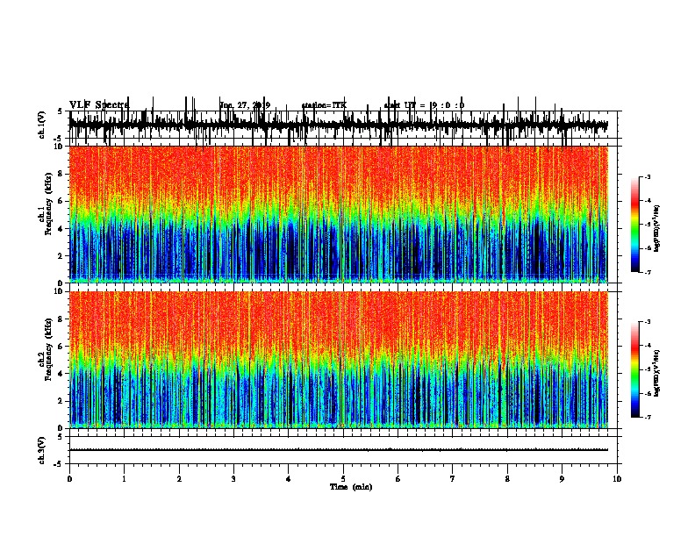This screenshot has height=537, width=695.
Task: Click the 'VLF Spectra' plot title
Action: pos(99,105)
